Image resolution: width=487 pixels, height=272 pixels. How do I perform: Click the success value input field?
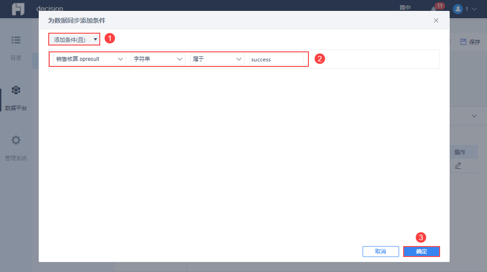[277, 59]
